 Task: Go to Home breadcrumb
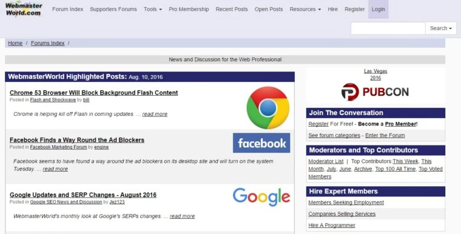pyautogui.click(x=15, y=43)
